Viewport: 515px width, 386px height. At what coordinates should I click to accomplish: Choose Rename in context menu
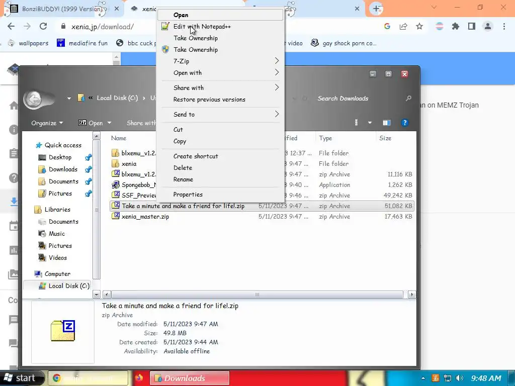[x=220, y=179]
